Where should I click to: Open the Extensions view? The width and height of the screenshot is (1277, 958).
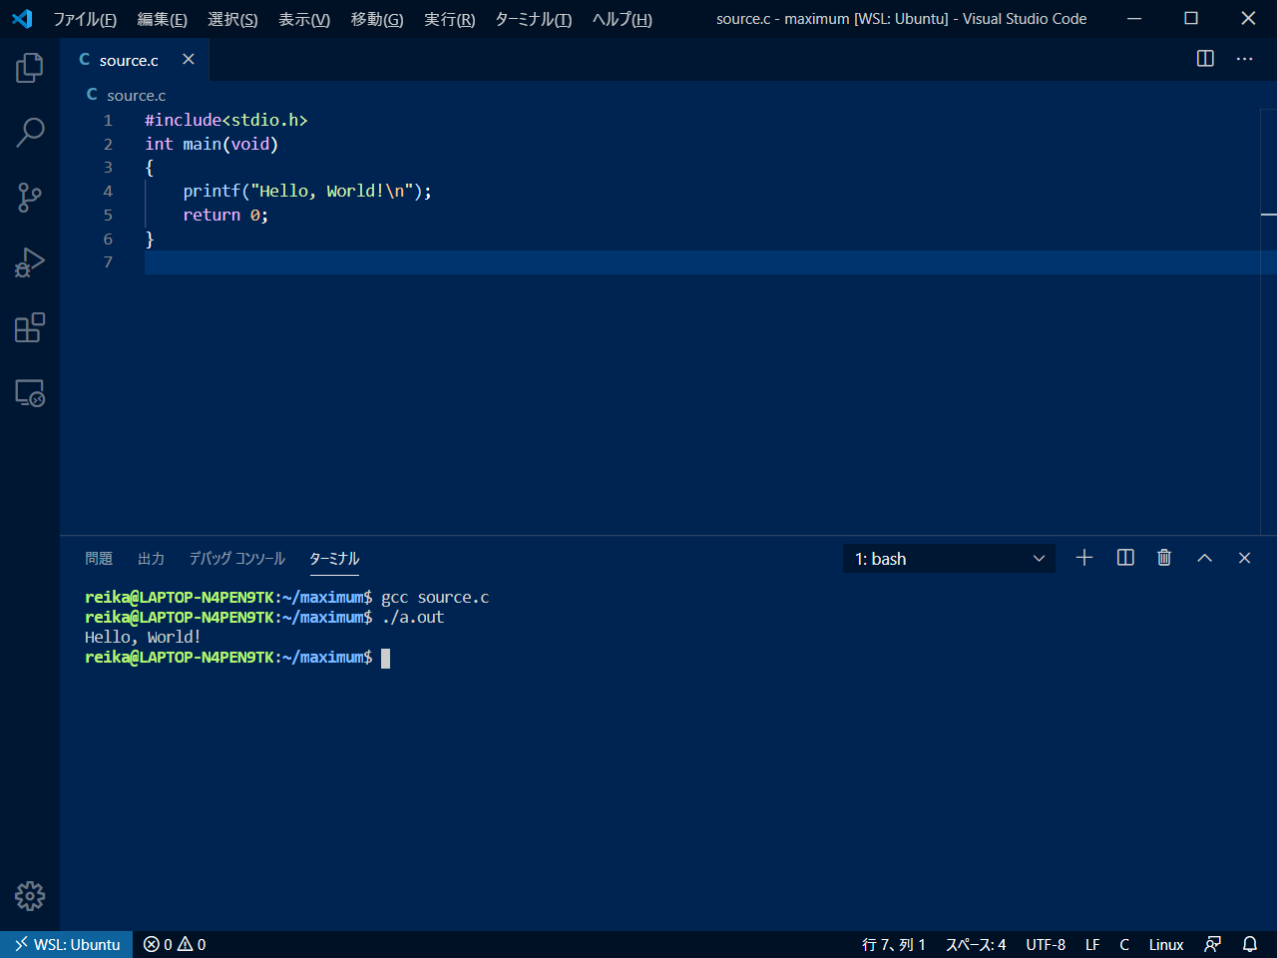coord(30,327)
